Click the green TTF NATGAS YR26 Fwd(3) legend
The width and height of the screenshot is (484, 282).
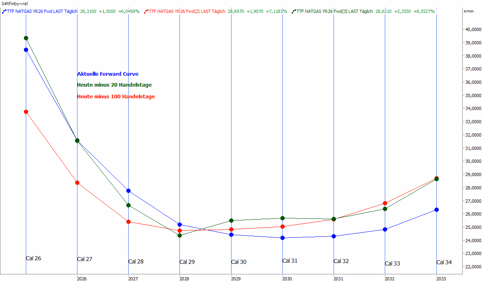334,12
